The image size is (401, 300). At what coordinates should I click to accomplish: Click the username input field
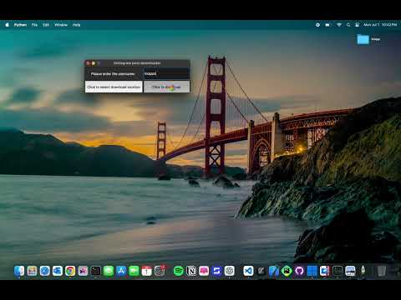pos(166,74)
